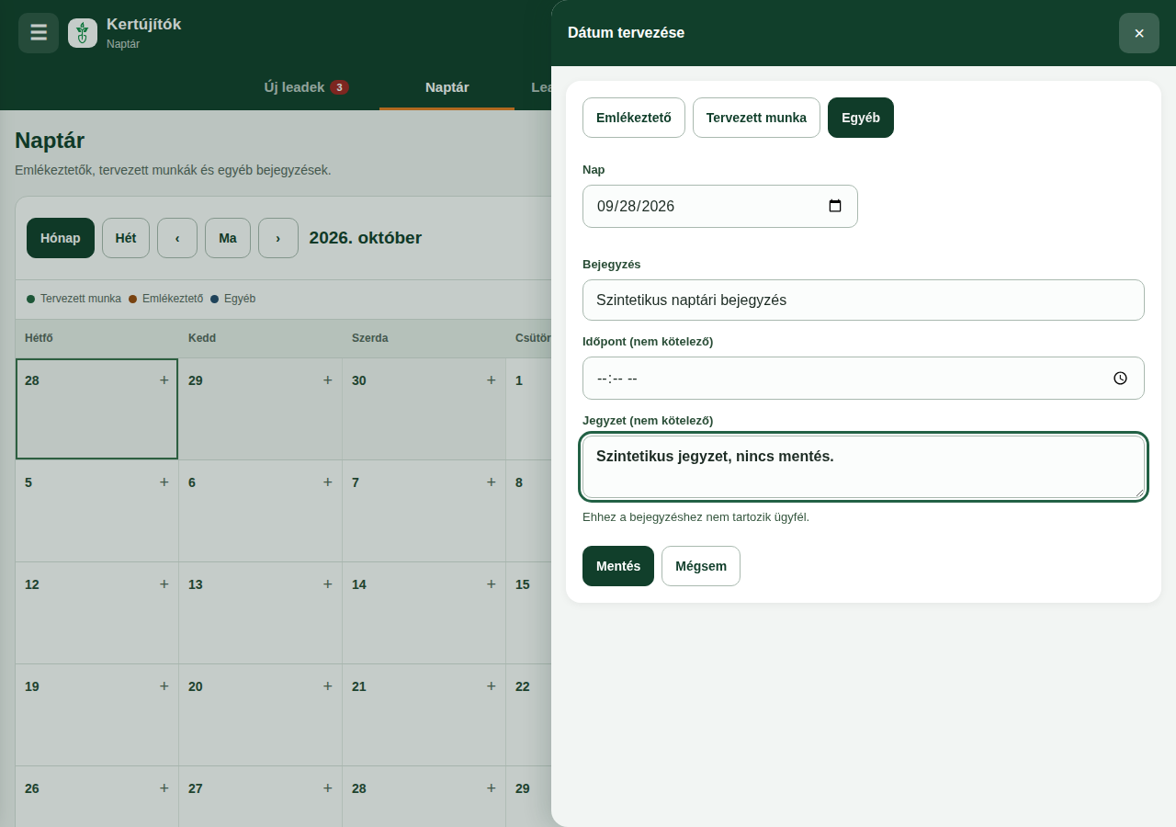
Task: Click the Időpont time field
Action: click(x=864, y=378)
